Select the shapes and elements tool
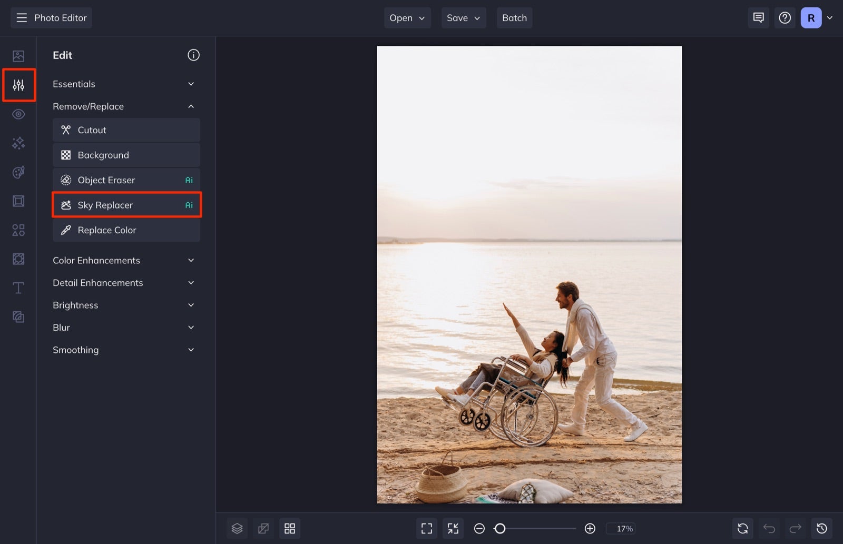Screen dimensions: 843x544 point(18,230)
